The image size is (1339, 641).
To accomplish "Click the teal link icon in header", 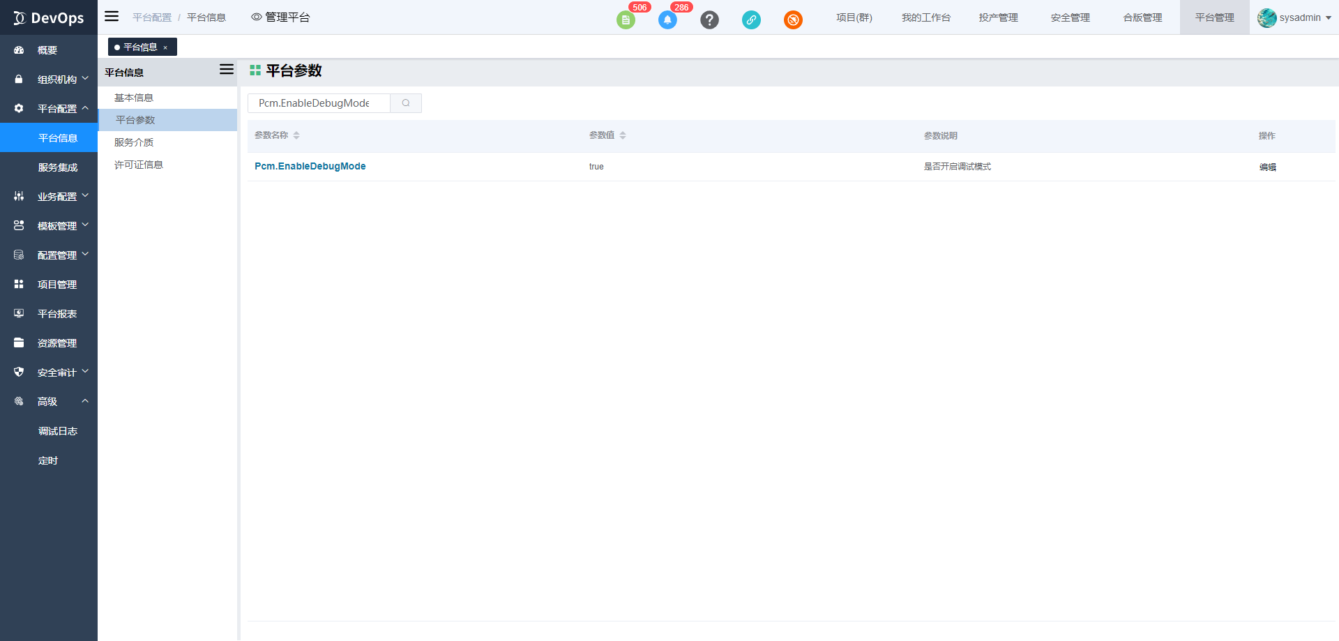I will [751, 20].
